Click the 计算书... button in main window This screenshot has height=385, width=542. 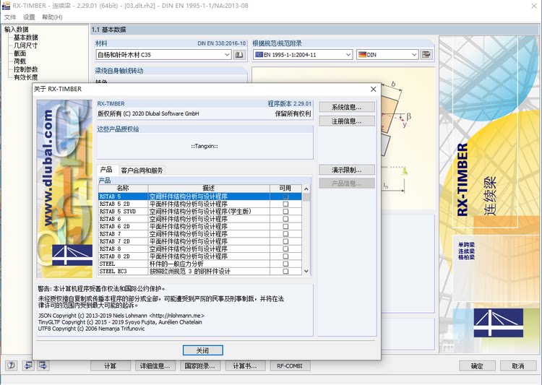click(245, 365)
